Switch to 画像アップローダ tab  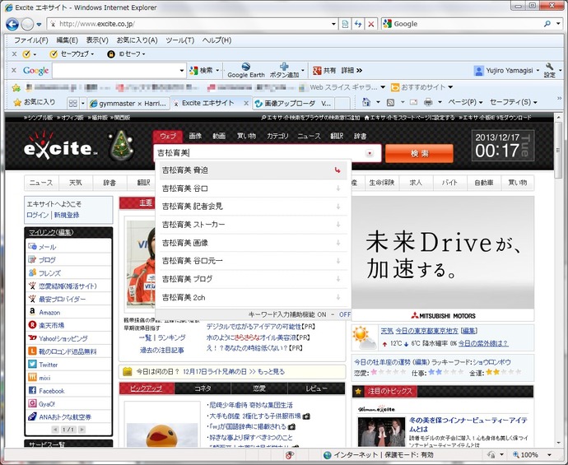pos(293,103)
